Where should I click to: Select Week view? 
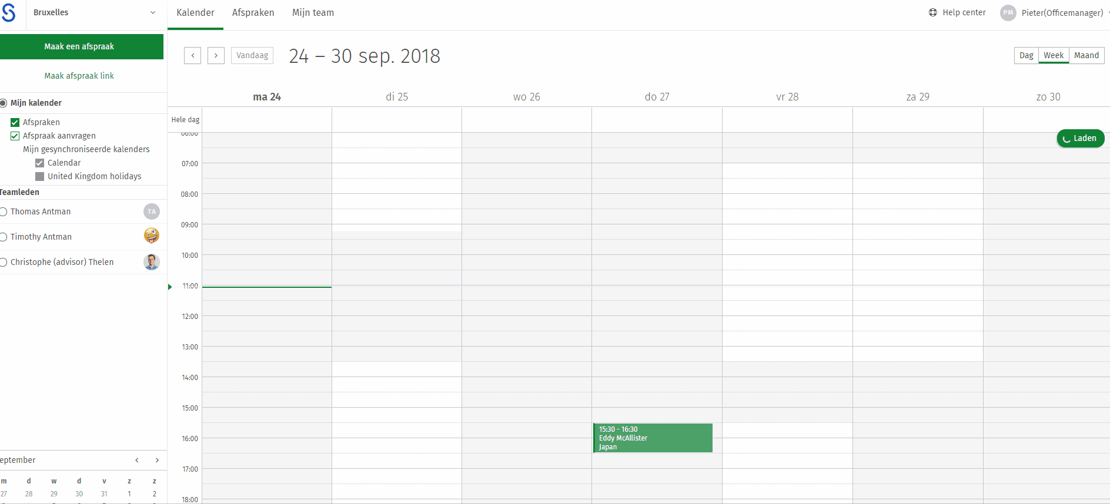coord(1054,55)
